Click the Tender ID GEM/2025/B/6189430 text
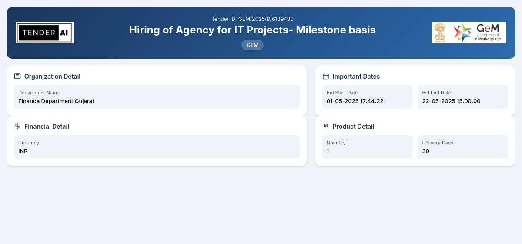This screenshot has height=244, width=522. [x=252, y=19]
